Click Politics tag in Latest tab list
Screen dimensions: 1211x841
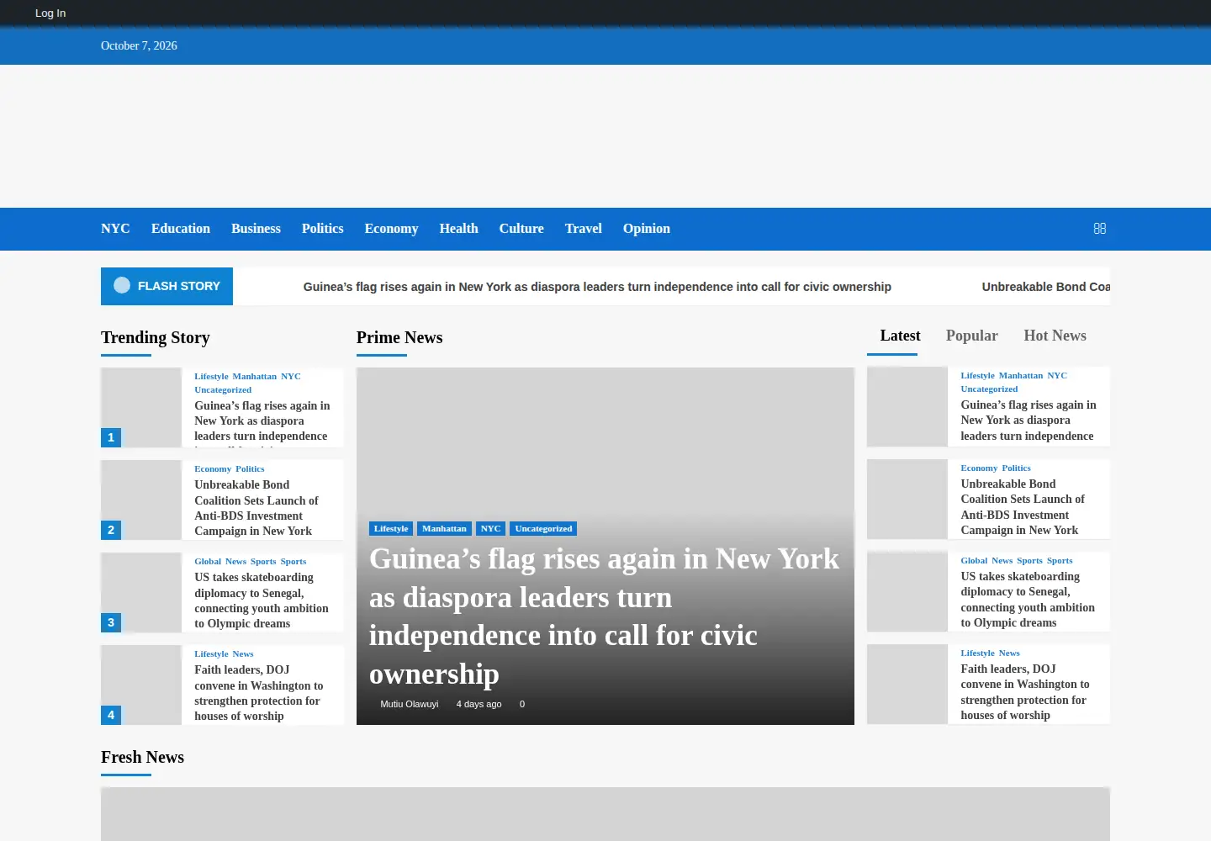1016,468
